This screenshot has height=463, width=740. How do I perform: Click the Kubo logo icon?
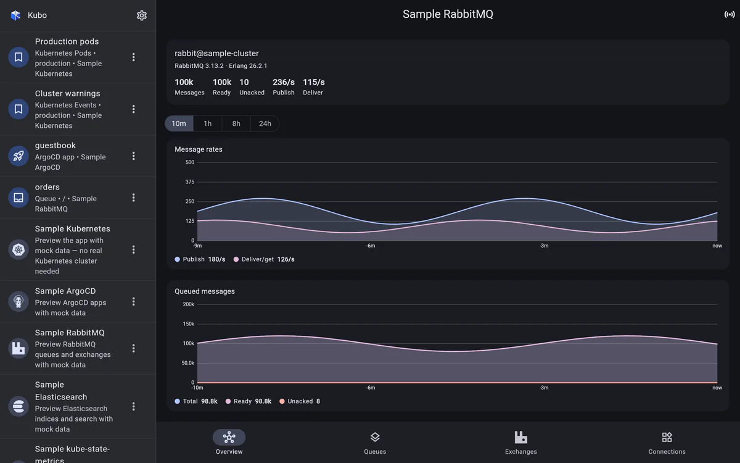click(x=15, y=15)
